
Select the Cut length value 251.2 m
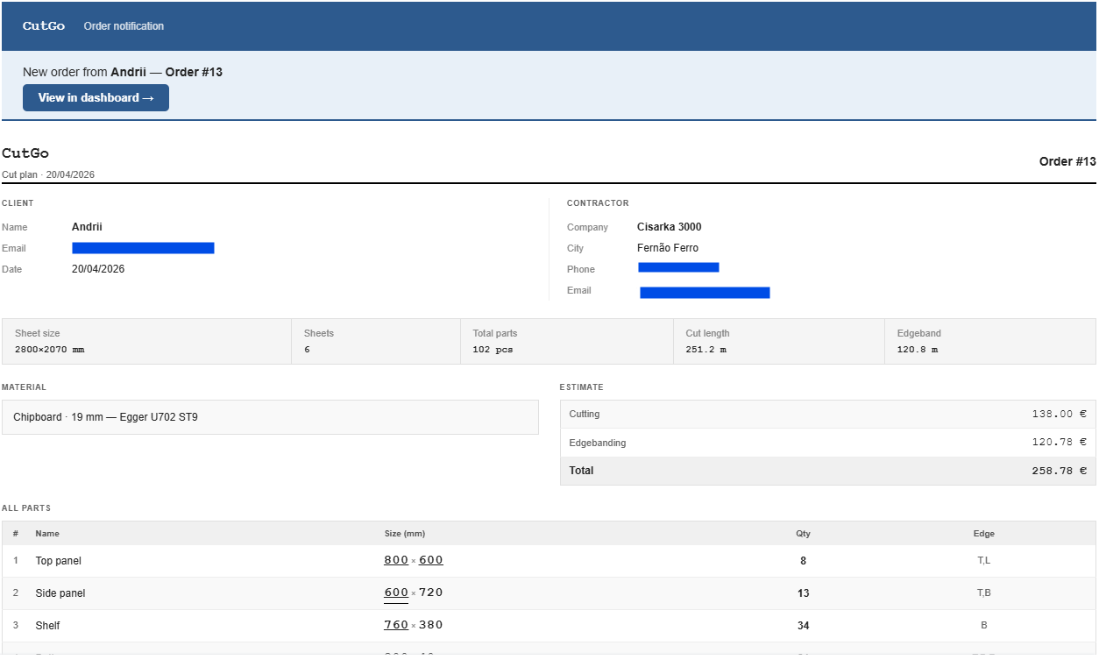(x=705, y=350)
